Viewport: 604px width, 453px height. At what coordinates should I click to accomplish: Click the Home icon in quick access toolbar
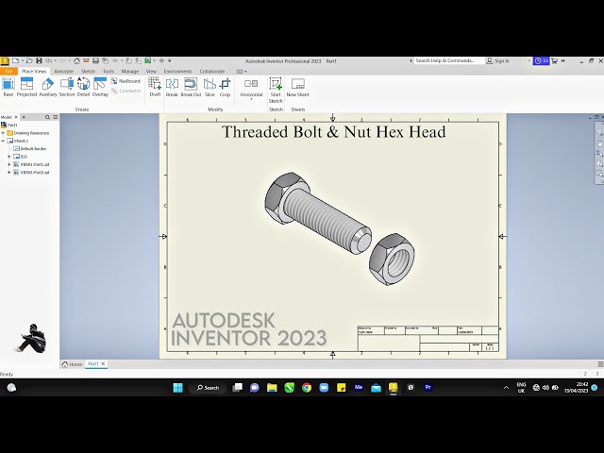(76, 60)
